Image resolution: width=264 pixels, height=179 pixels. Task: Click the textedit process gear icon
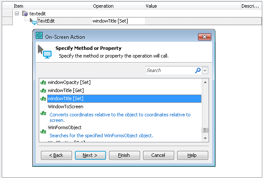(x=25, y=14)
